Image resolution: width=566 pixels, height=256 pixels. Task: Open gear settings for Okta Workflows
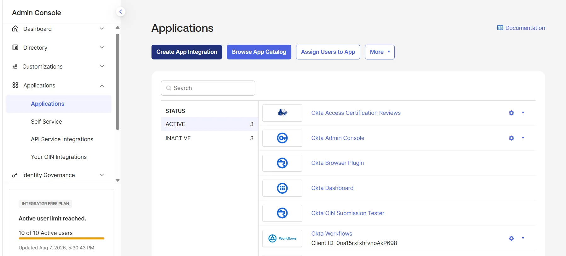(x=512, y=238)
